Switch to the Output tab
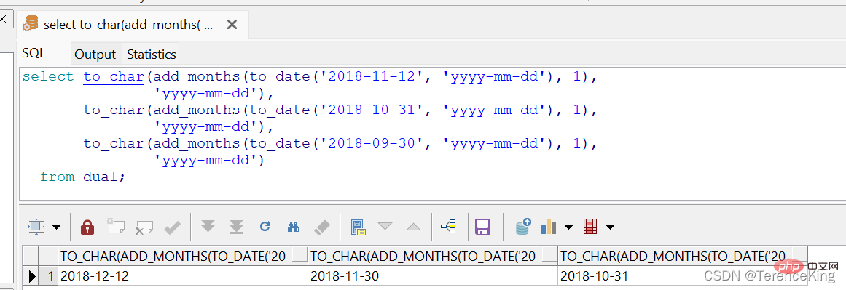 (x=95, y=55)
